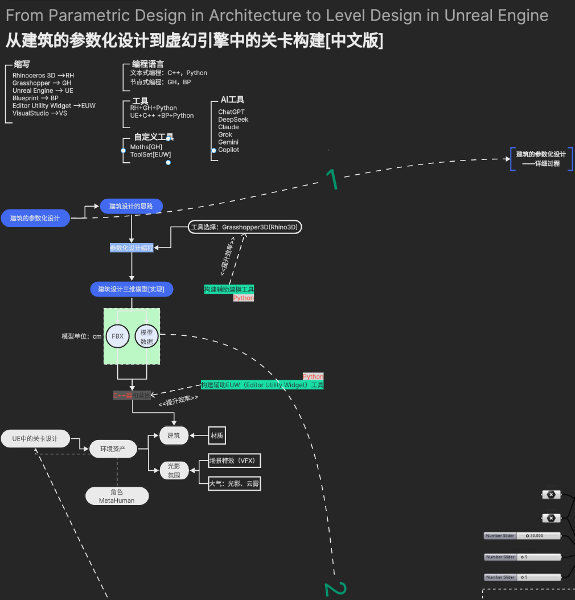Select the 环境资产 node
Image resolution: width=575 pixels, height=600 pixels.
click(113, 449)
